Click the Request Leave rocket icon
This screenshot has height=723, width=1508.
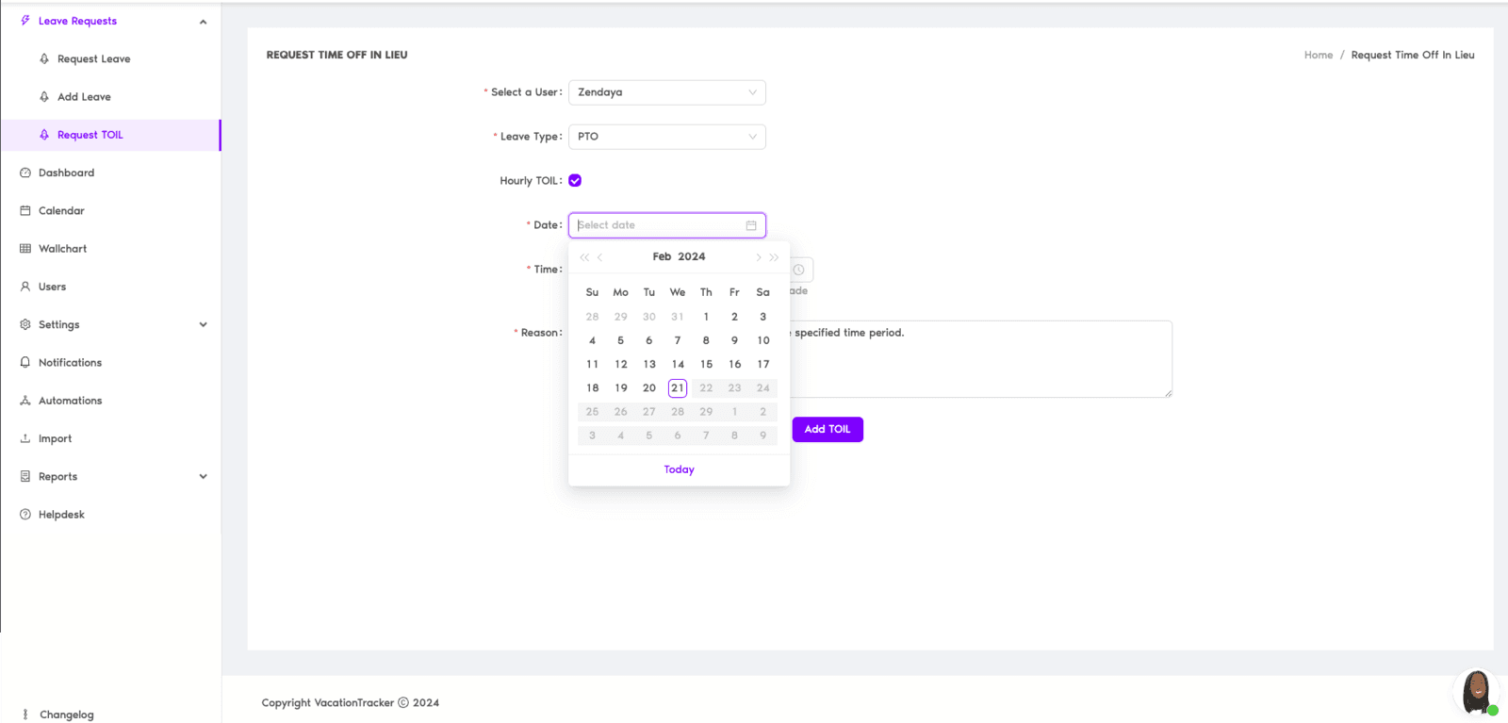click(44, 58)
